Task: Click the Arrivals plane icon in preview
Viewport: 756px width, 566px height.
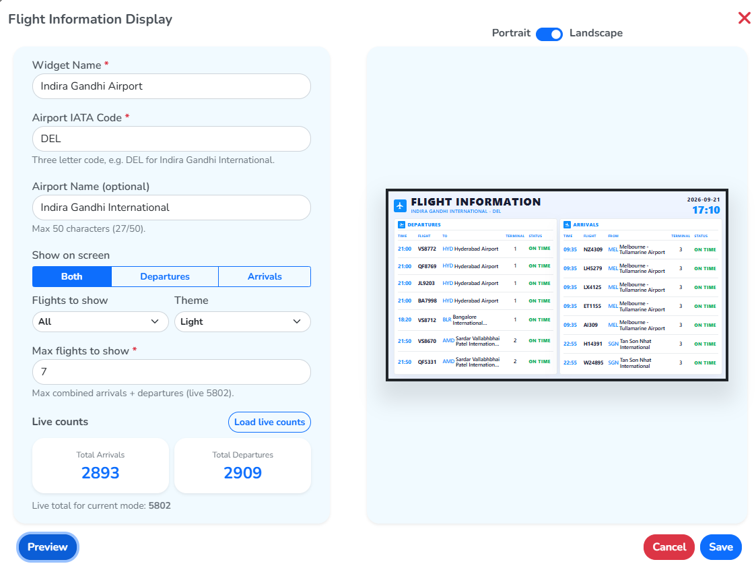Action: tap(567, 224)
